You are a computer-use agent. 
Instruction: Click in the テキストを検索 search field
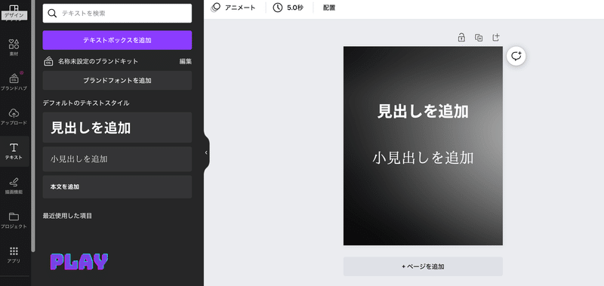coord(117,14)
